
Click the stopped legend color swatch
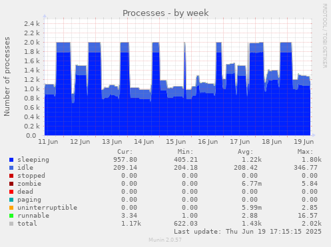click(x=11, y=176)
